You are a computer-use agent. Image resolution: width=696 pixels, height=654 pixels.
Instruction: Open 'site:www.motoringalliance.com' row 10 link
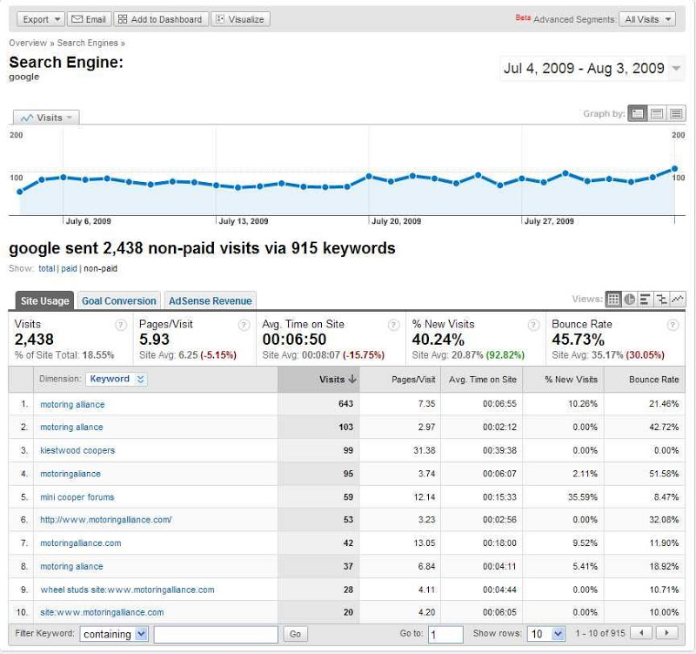(102, 612)
